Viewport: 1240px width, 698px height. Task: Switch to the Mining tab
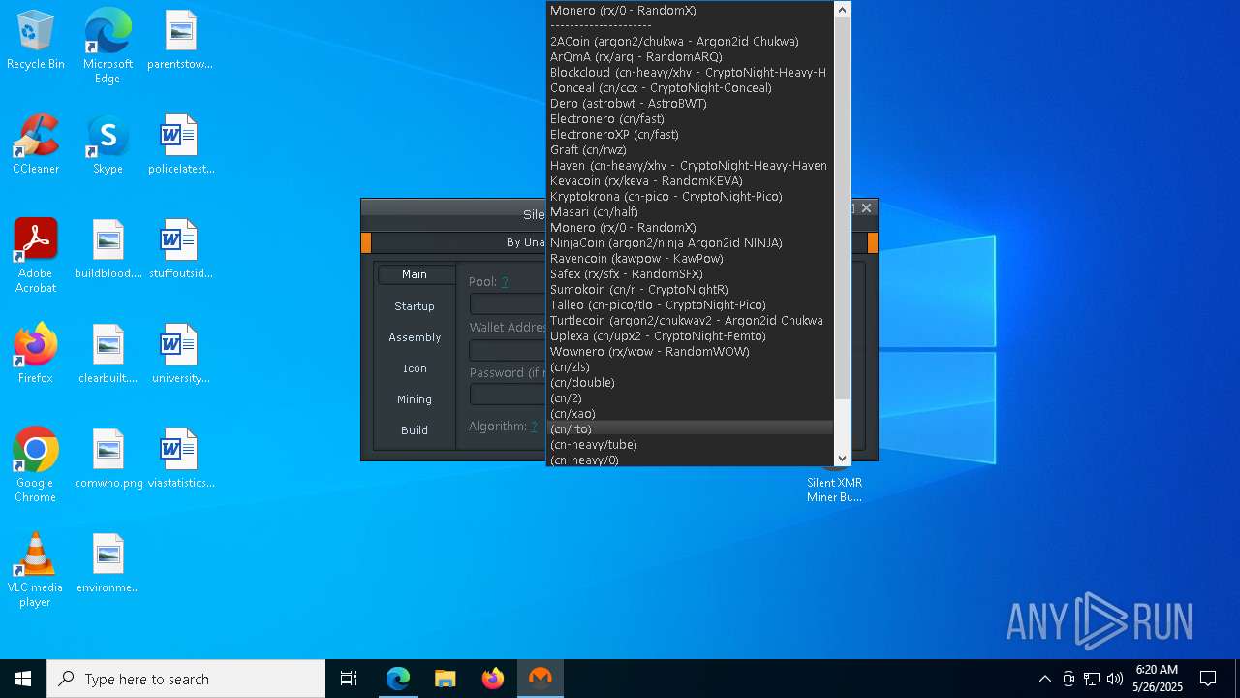coord(415,398)
